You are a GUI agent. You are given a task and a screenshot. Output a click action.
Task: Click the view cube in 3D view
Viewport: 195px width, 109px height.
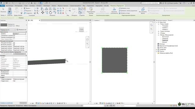[x=81, y=29]
